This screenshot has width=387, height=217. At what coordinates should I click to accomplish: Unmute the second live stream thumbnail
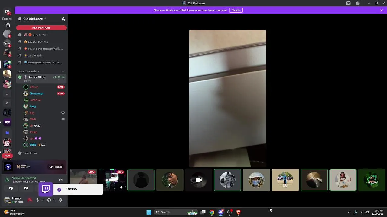click(x=122, y=187)
